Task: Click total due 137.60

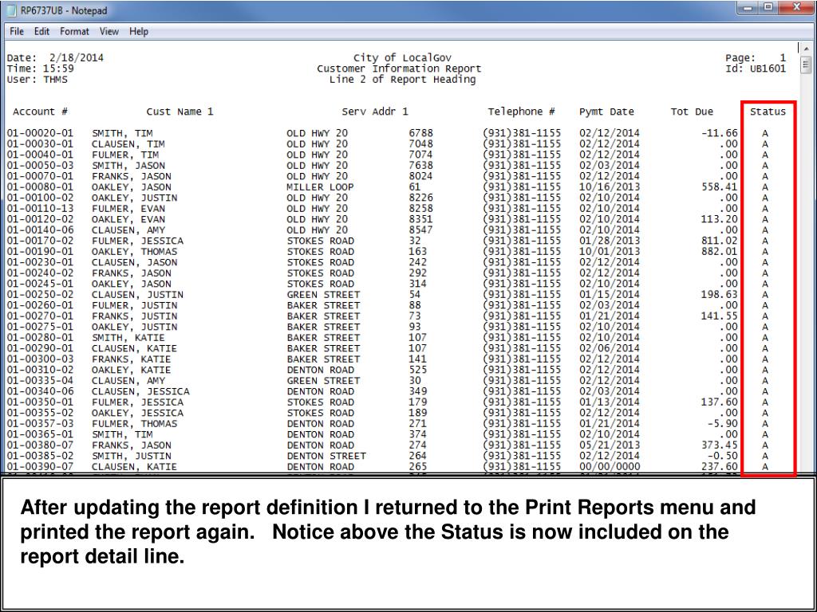Action: 720,402
